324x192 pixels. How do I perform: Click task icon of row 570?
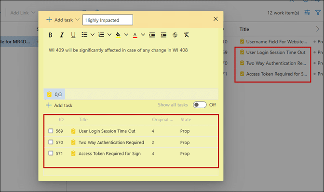73,142
